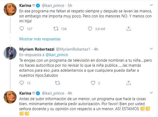Screen dimensions: 158x117
Task: Like Karina's tweet with 3,6 mil likes
Action: 90,29
